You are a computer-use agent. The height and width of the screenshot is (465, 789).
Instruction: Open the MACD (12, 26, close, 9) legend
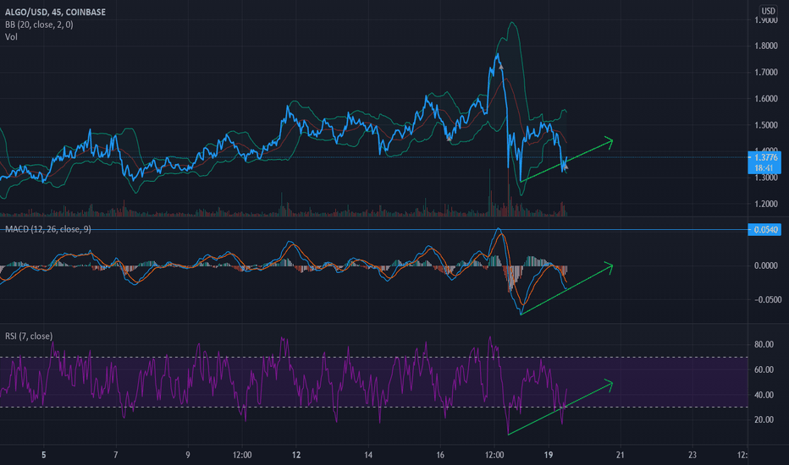[48, 229]
